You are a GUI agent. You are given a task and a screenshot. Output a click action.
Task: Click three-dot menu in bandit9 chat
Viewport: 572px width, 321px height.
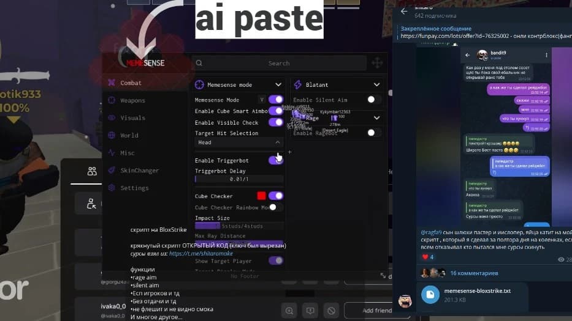click(x=546, y=55)
